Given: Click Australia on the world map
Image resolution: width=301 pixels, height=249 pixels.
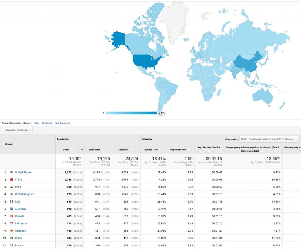Looking at the screenshot, I should (x=262, y=96).
